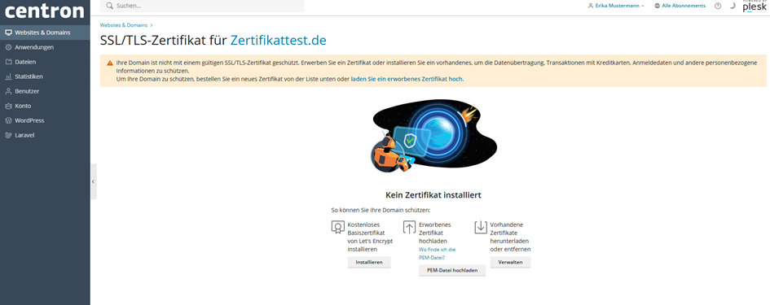The width and height of the screenshot is (770, 305).
Task: Click the orange warning triangle icon
Action: pyautogui.click(x=110, y=63)
